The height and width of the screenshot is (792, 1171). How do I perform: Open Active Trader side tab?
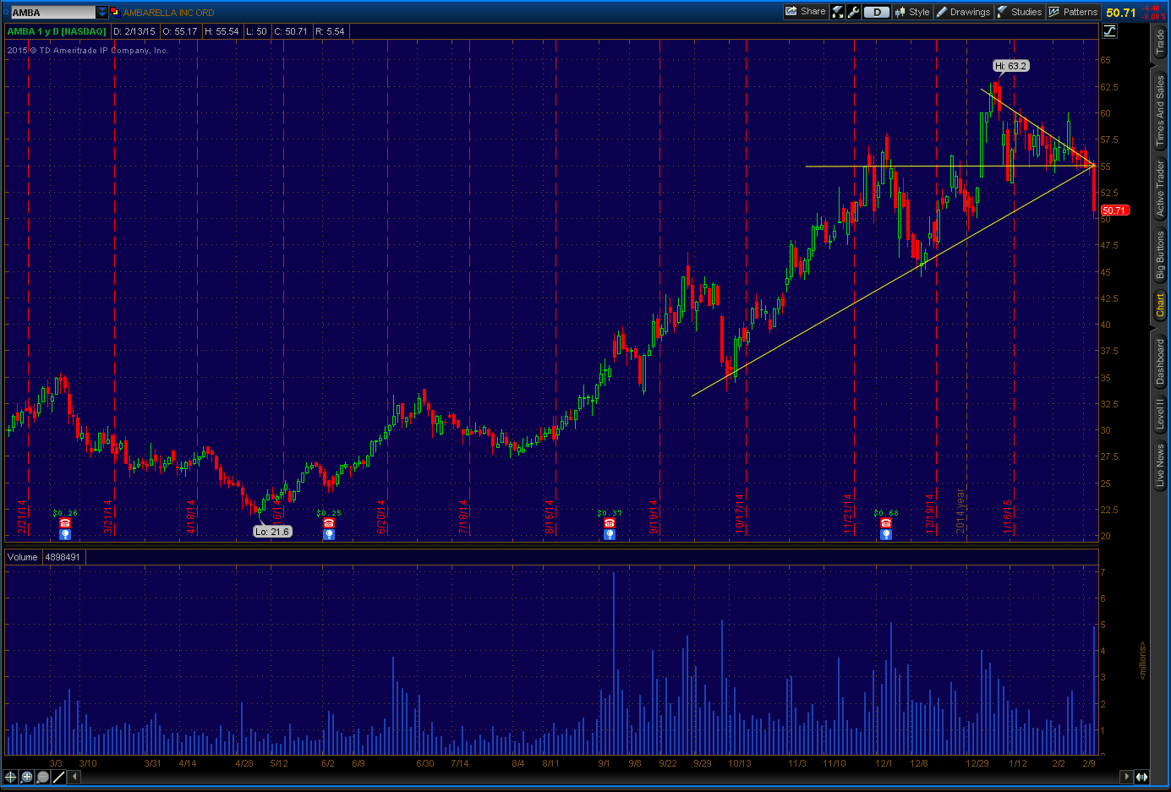[x=1160, y=188]
